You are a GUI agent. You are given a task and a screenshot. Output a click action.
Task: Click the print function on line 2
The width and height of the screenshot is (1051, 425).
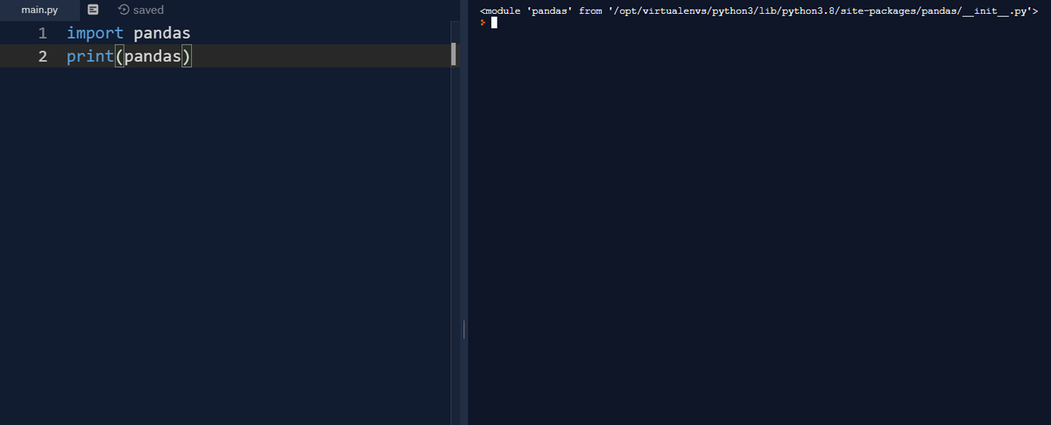tap(91, 57)
